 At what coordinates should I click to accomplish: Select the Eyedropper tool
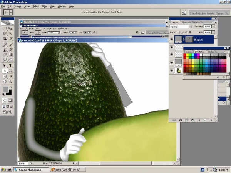[x=10, y=77]
